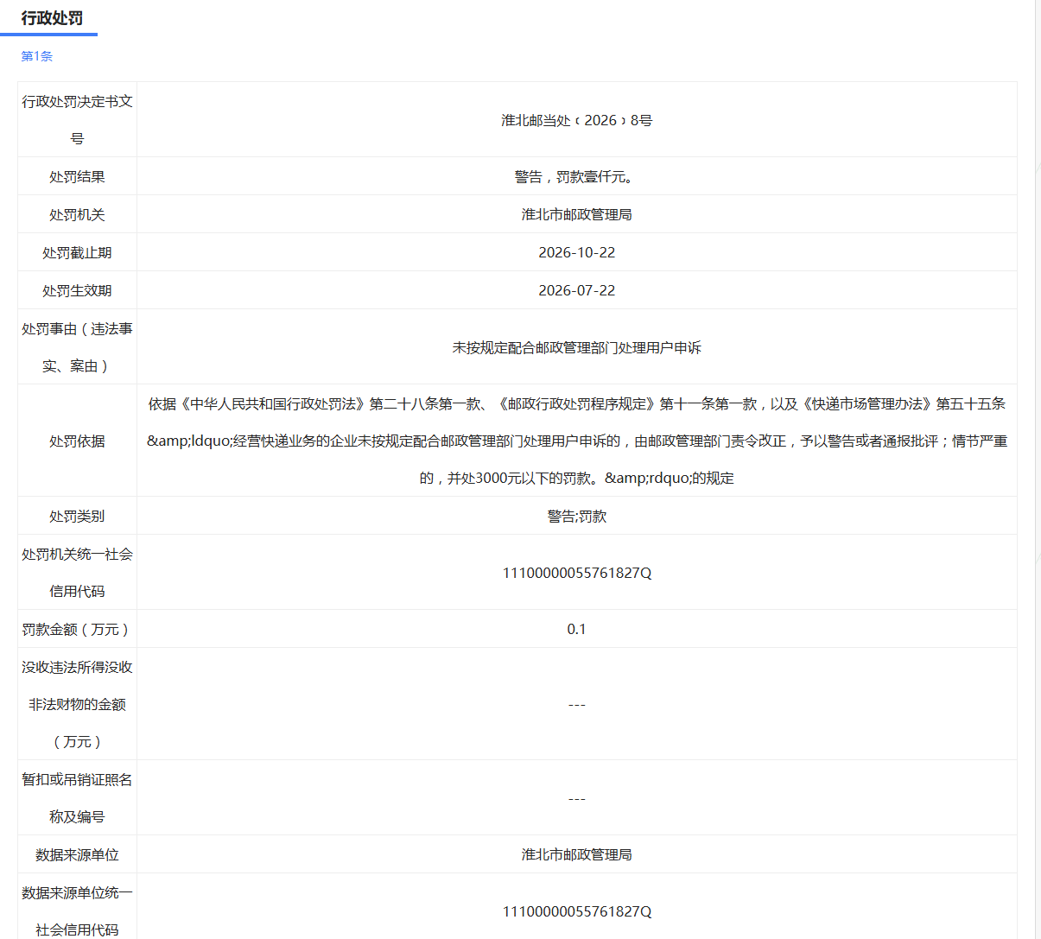
Task: Click the 没收违法所得没收非法财物的金额 label
Action: pos(77,704)
